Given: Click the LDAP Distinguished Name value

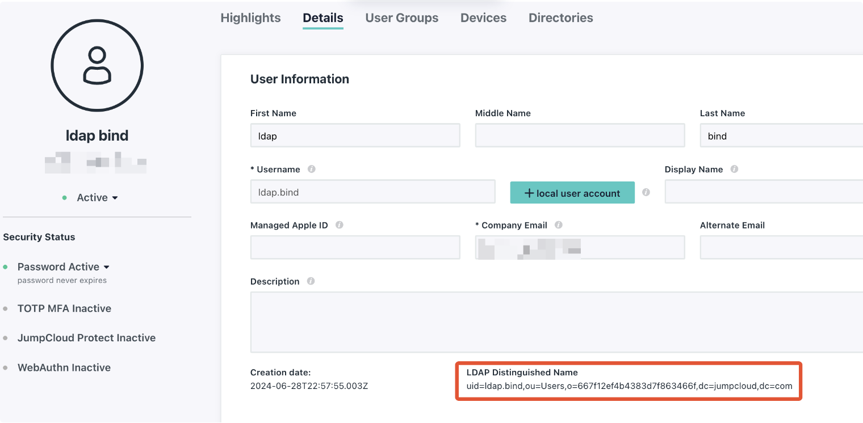Looking at the screenshot, I should pos(629,387).
